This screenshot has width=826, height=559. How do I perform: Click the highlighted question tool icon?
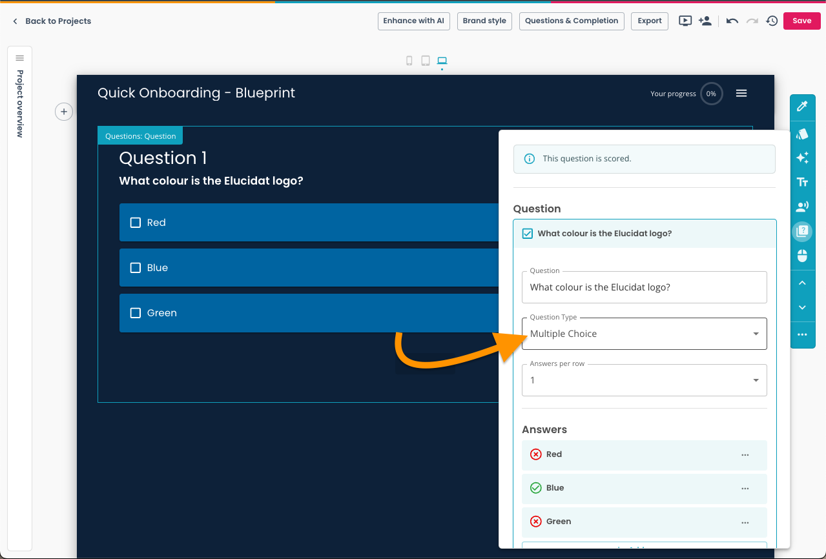(802, 231)
